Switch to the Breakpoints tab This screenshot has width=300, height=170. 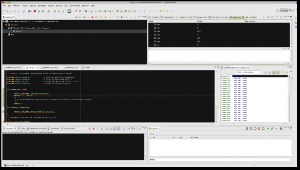[168, 17]
